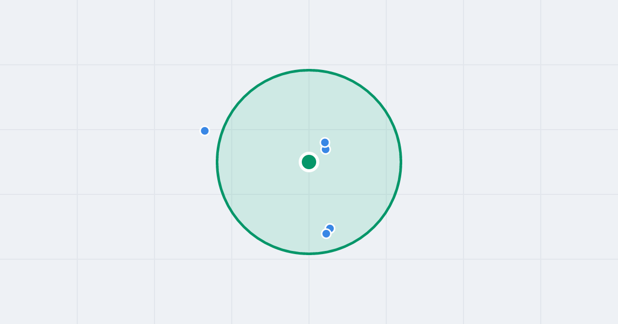Select the blue dot outside the green circle
Viewport: 618px width, 324px height.
(x=204, y=131)
